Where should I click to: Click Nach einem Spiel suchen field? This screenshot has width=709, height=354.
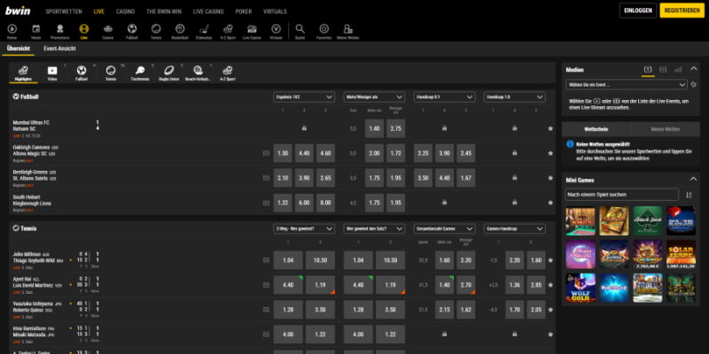click(x=622, y=195)
